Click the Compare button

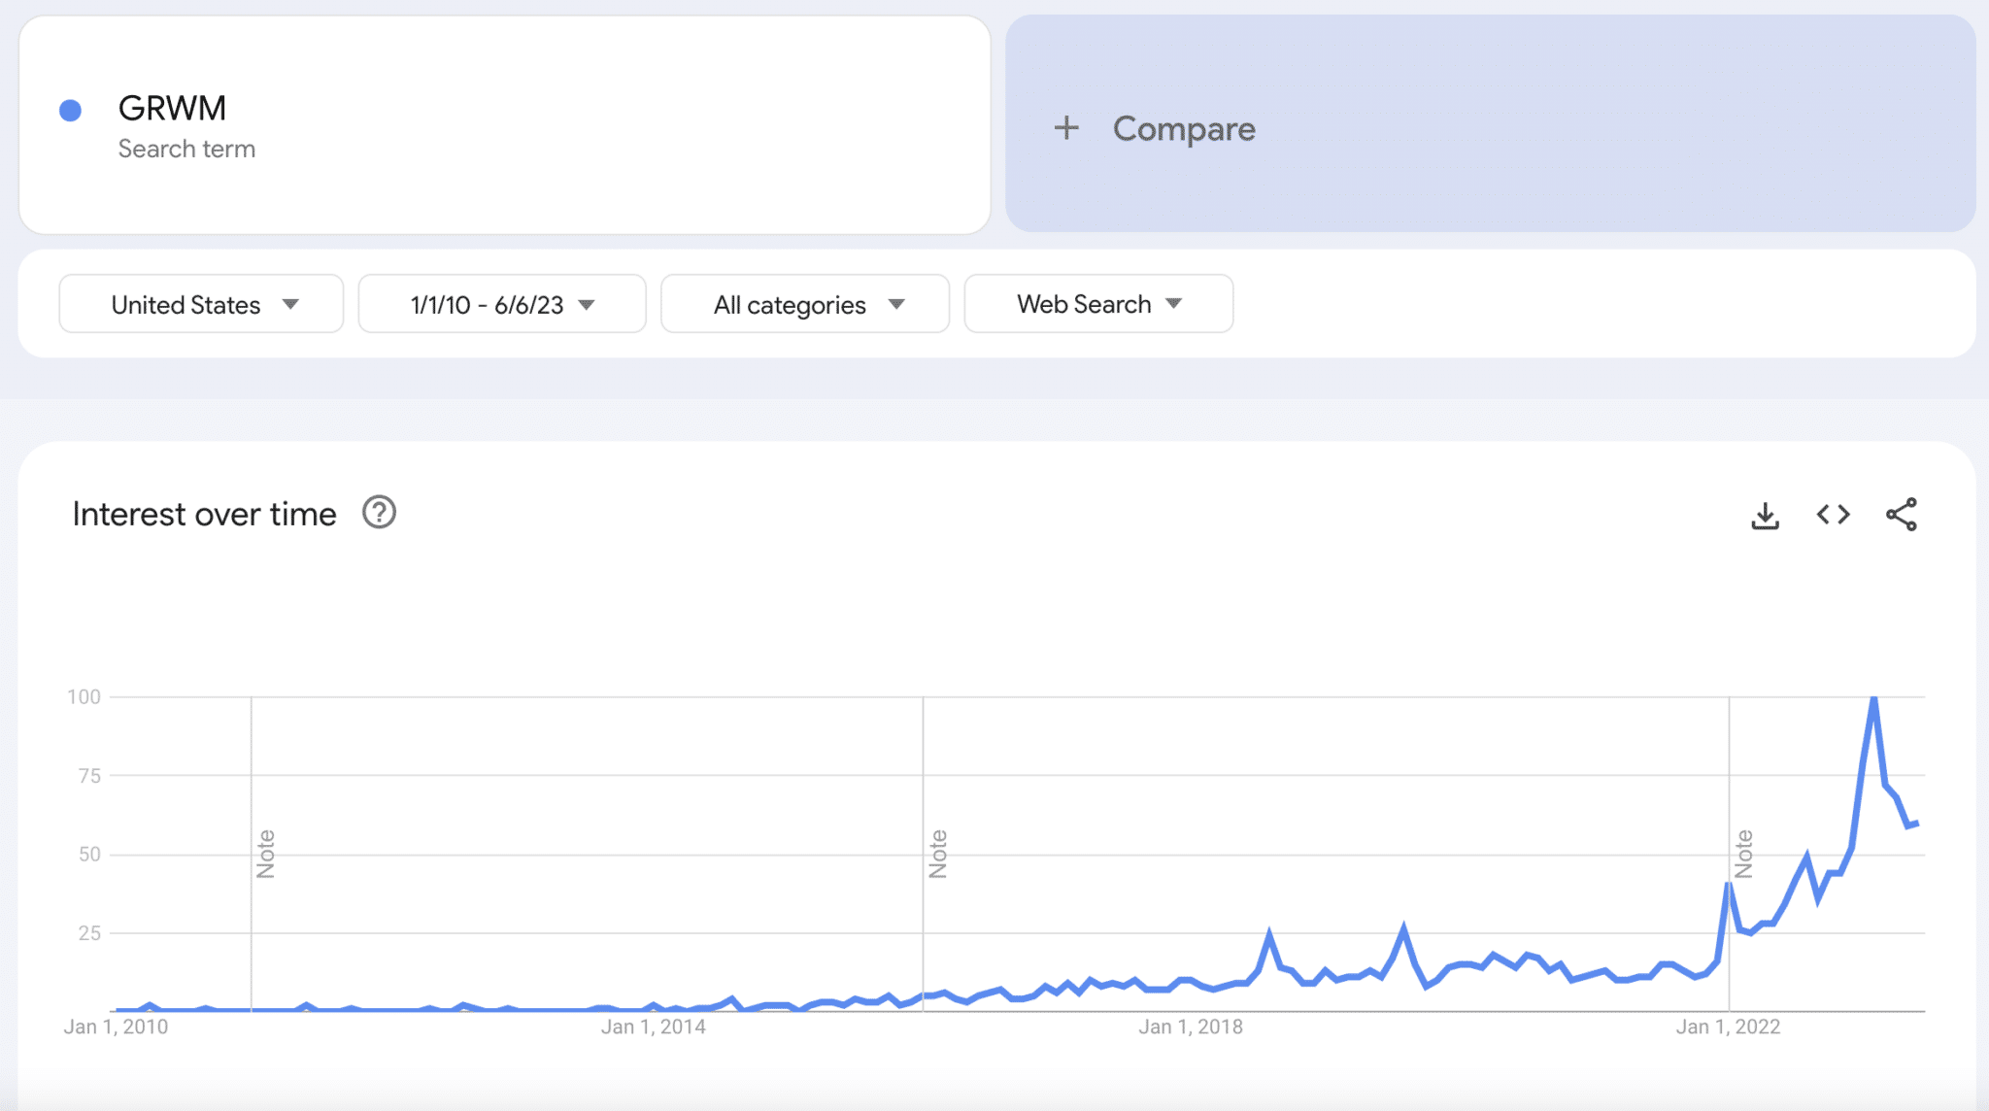[1183, 128]
